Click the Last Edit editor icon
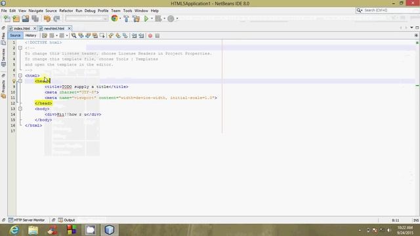Screen dimensions: 420x236 pyautogui.click(x=45, y=35)
